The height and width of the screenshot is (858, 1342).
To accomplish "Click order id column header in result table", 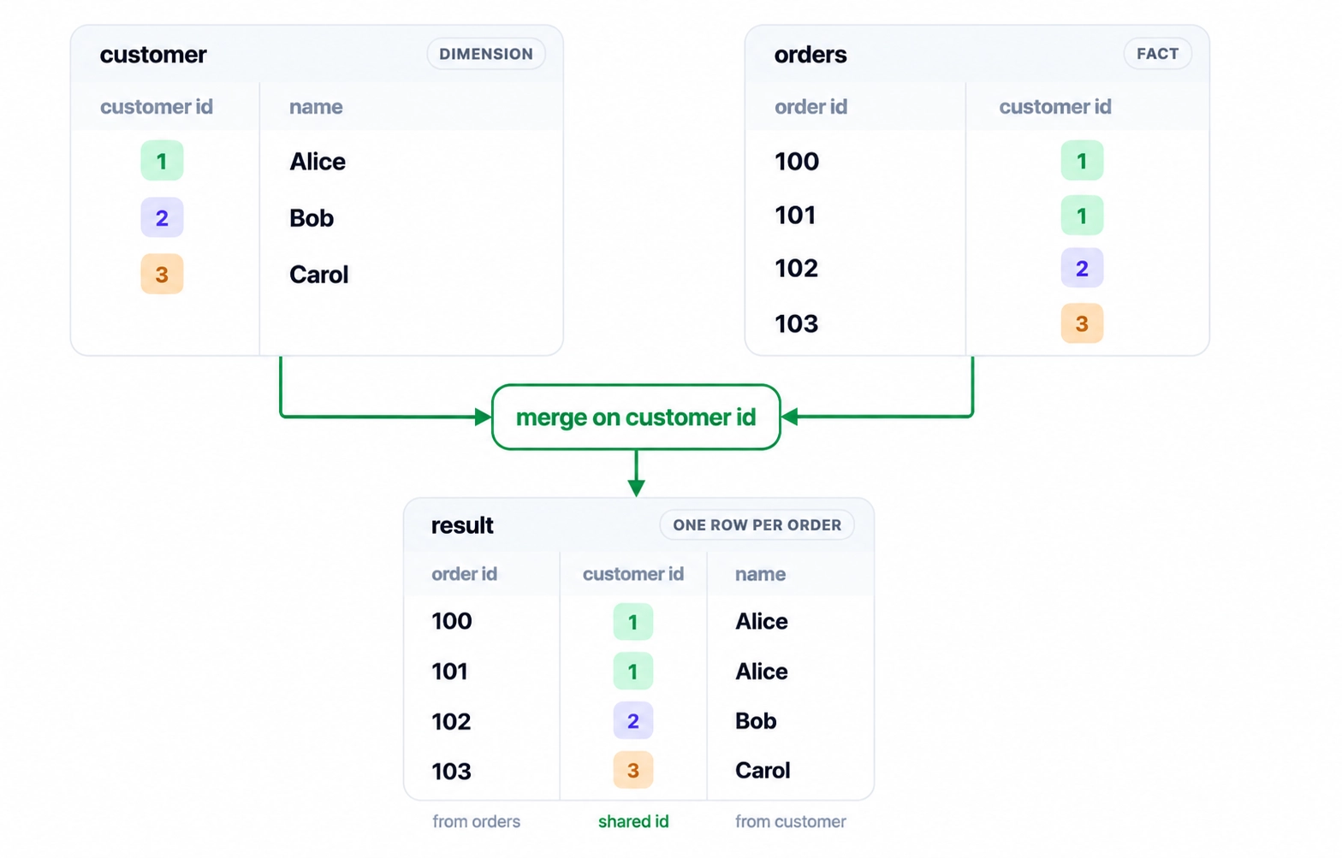I will 464,574.
